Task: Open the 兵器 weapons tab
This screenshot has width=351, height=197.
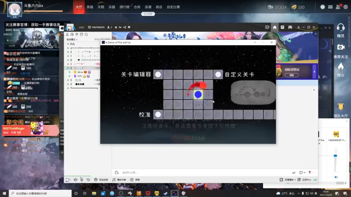Action: click(112, 7)
